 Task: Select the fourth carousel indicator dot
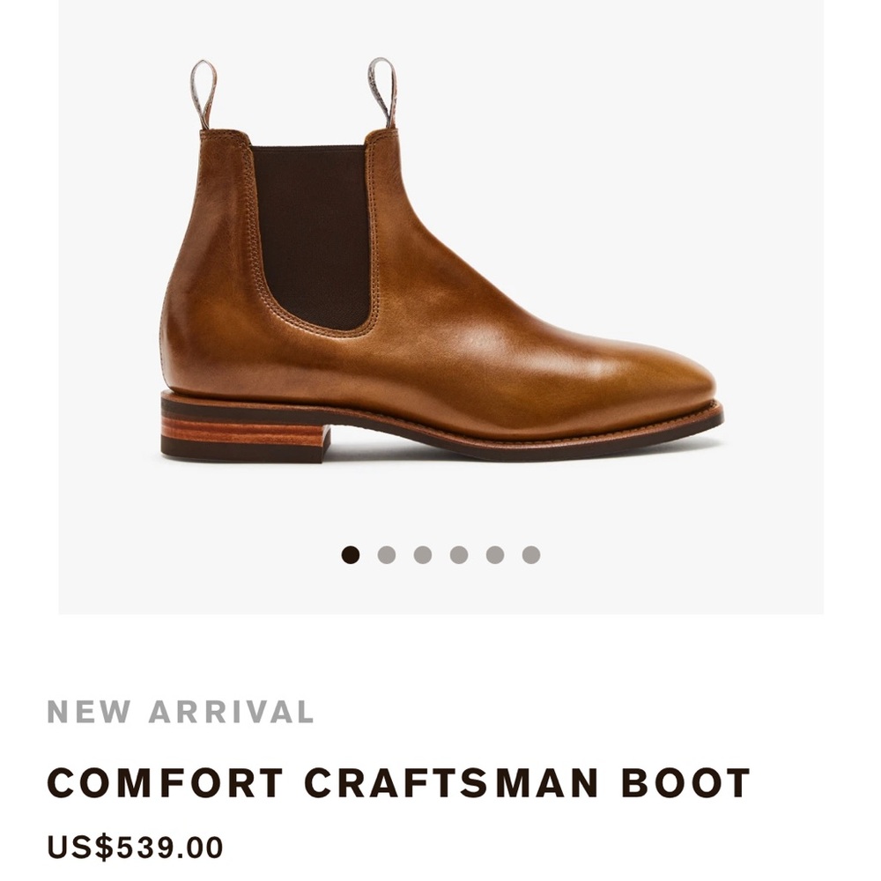(x=459, y=554)
